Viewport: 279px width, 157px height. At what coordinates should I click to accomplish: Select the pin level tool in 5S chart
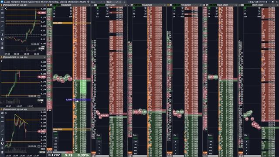(x=2, y=139)
